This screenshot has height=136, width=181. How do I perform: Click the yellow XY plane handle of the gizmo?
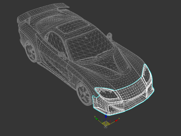tap(106, 124)
